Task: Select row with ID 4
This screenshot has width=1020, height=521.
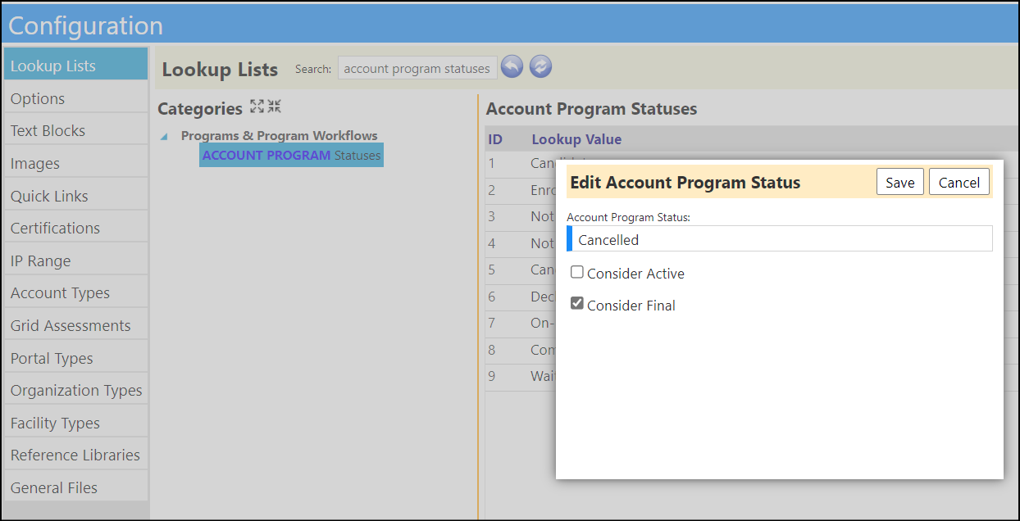Action: tap(520, 243)
